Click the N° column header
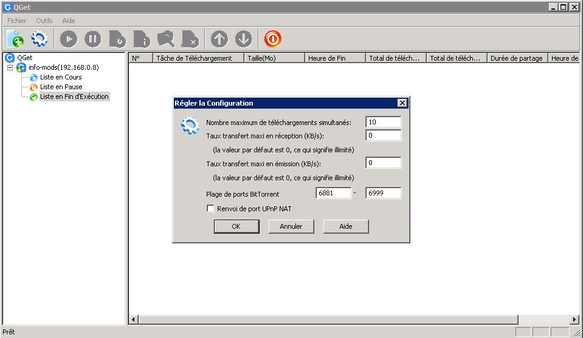 140,58
